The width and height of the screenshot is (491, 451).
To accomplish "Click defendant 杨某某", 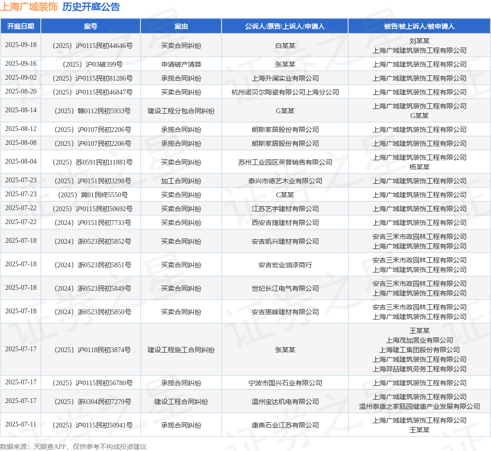I will point(419,167).
